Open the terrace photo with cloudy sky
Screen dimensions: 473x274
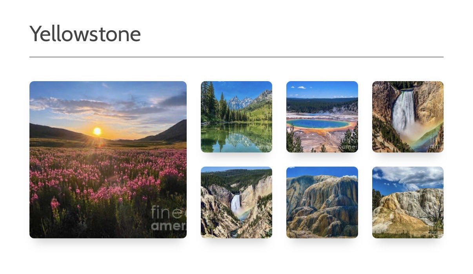[408, 202]
